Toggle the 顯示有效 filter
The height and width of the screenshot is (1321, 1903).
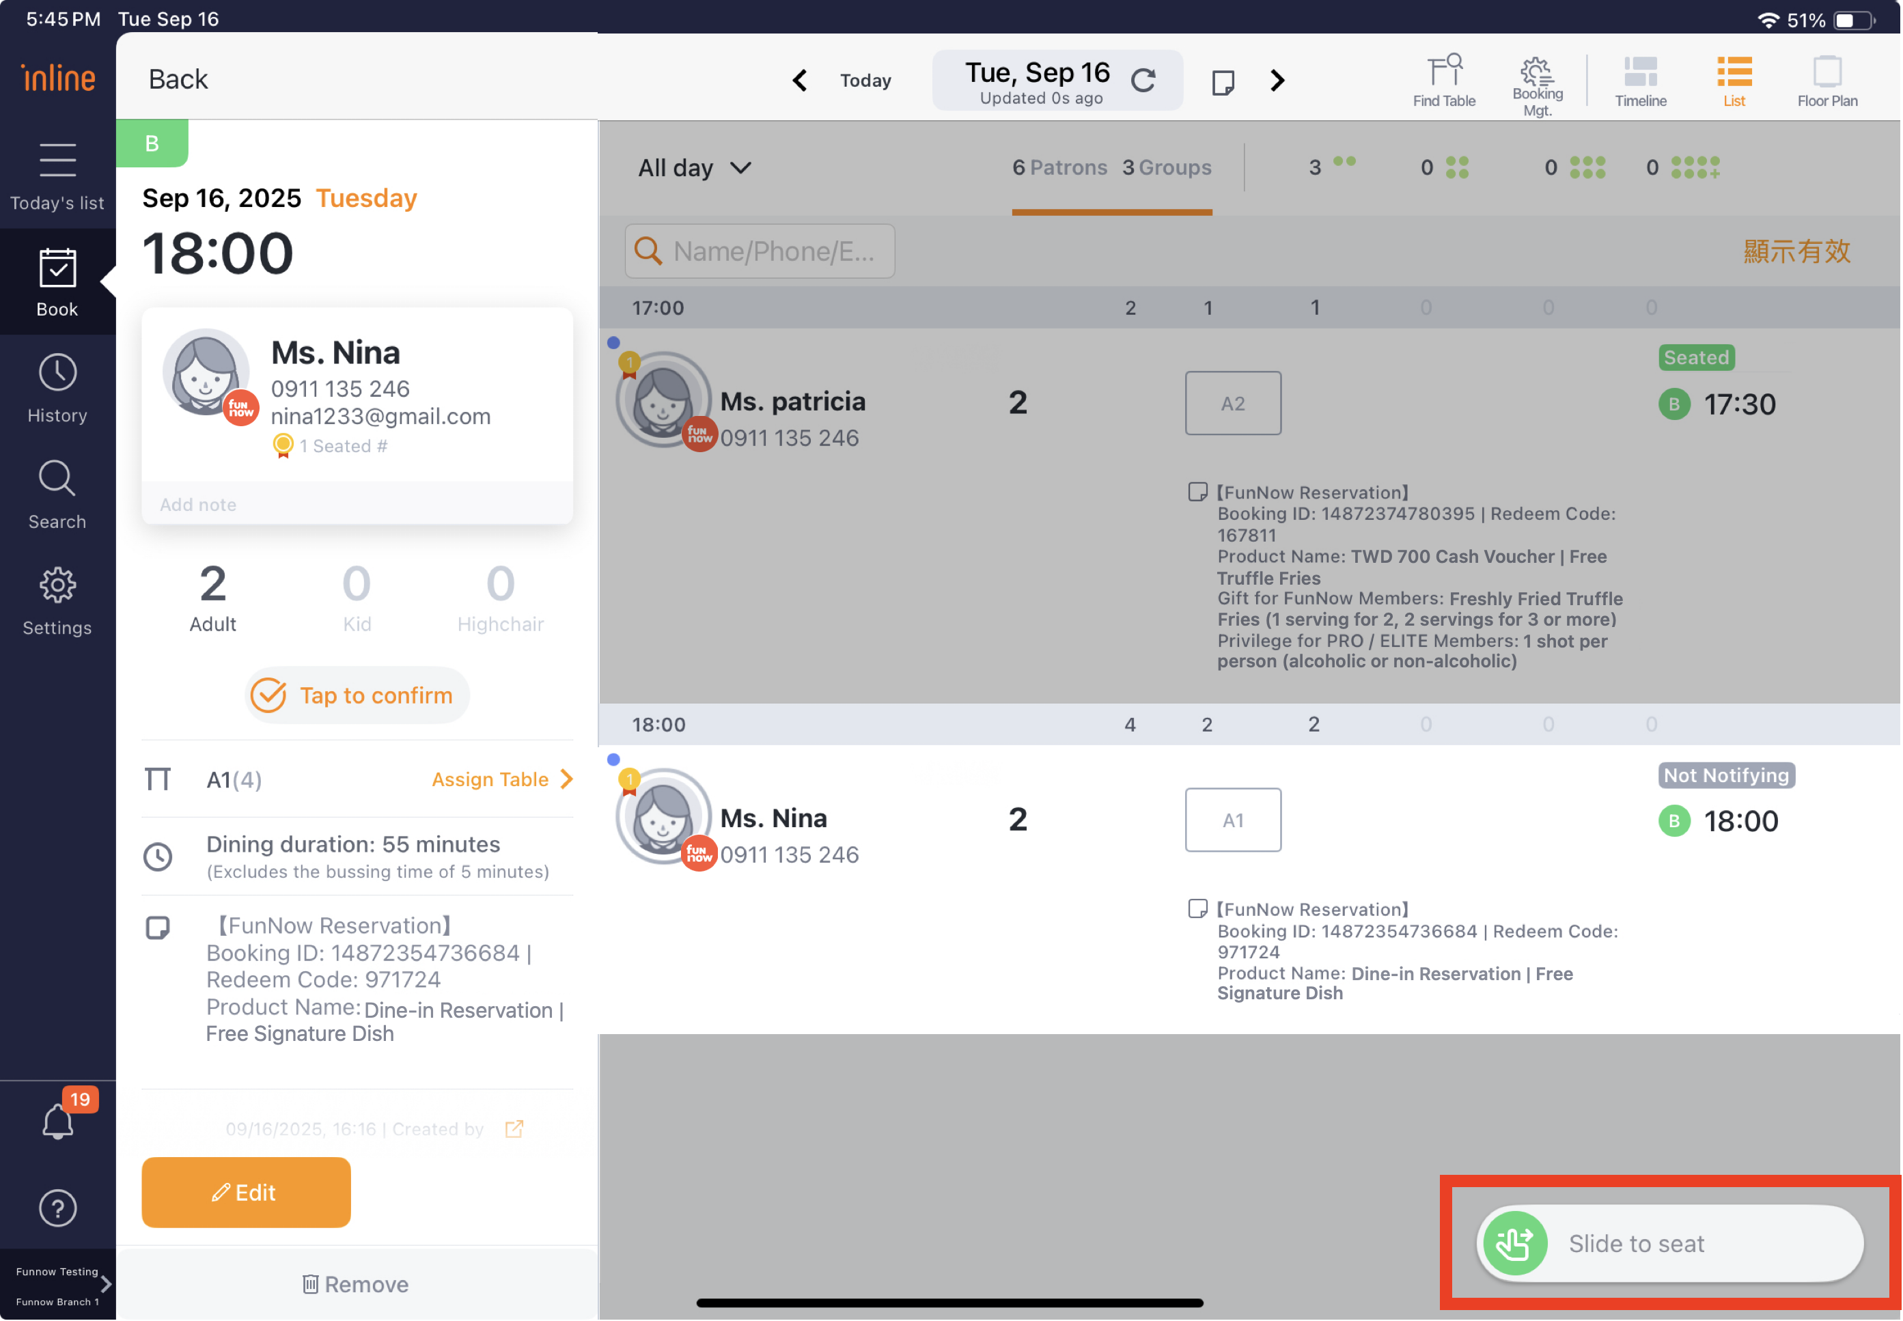1796,251
